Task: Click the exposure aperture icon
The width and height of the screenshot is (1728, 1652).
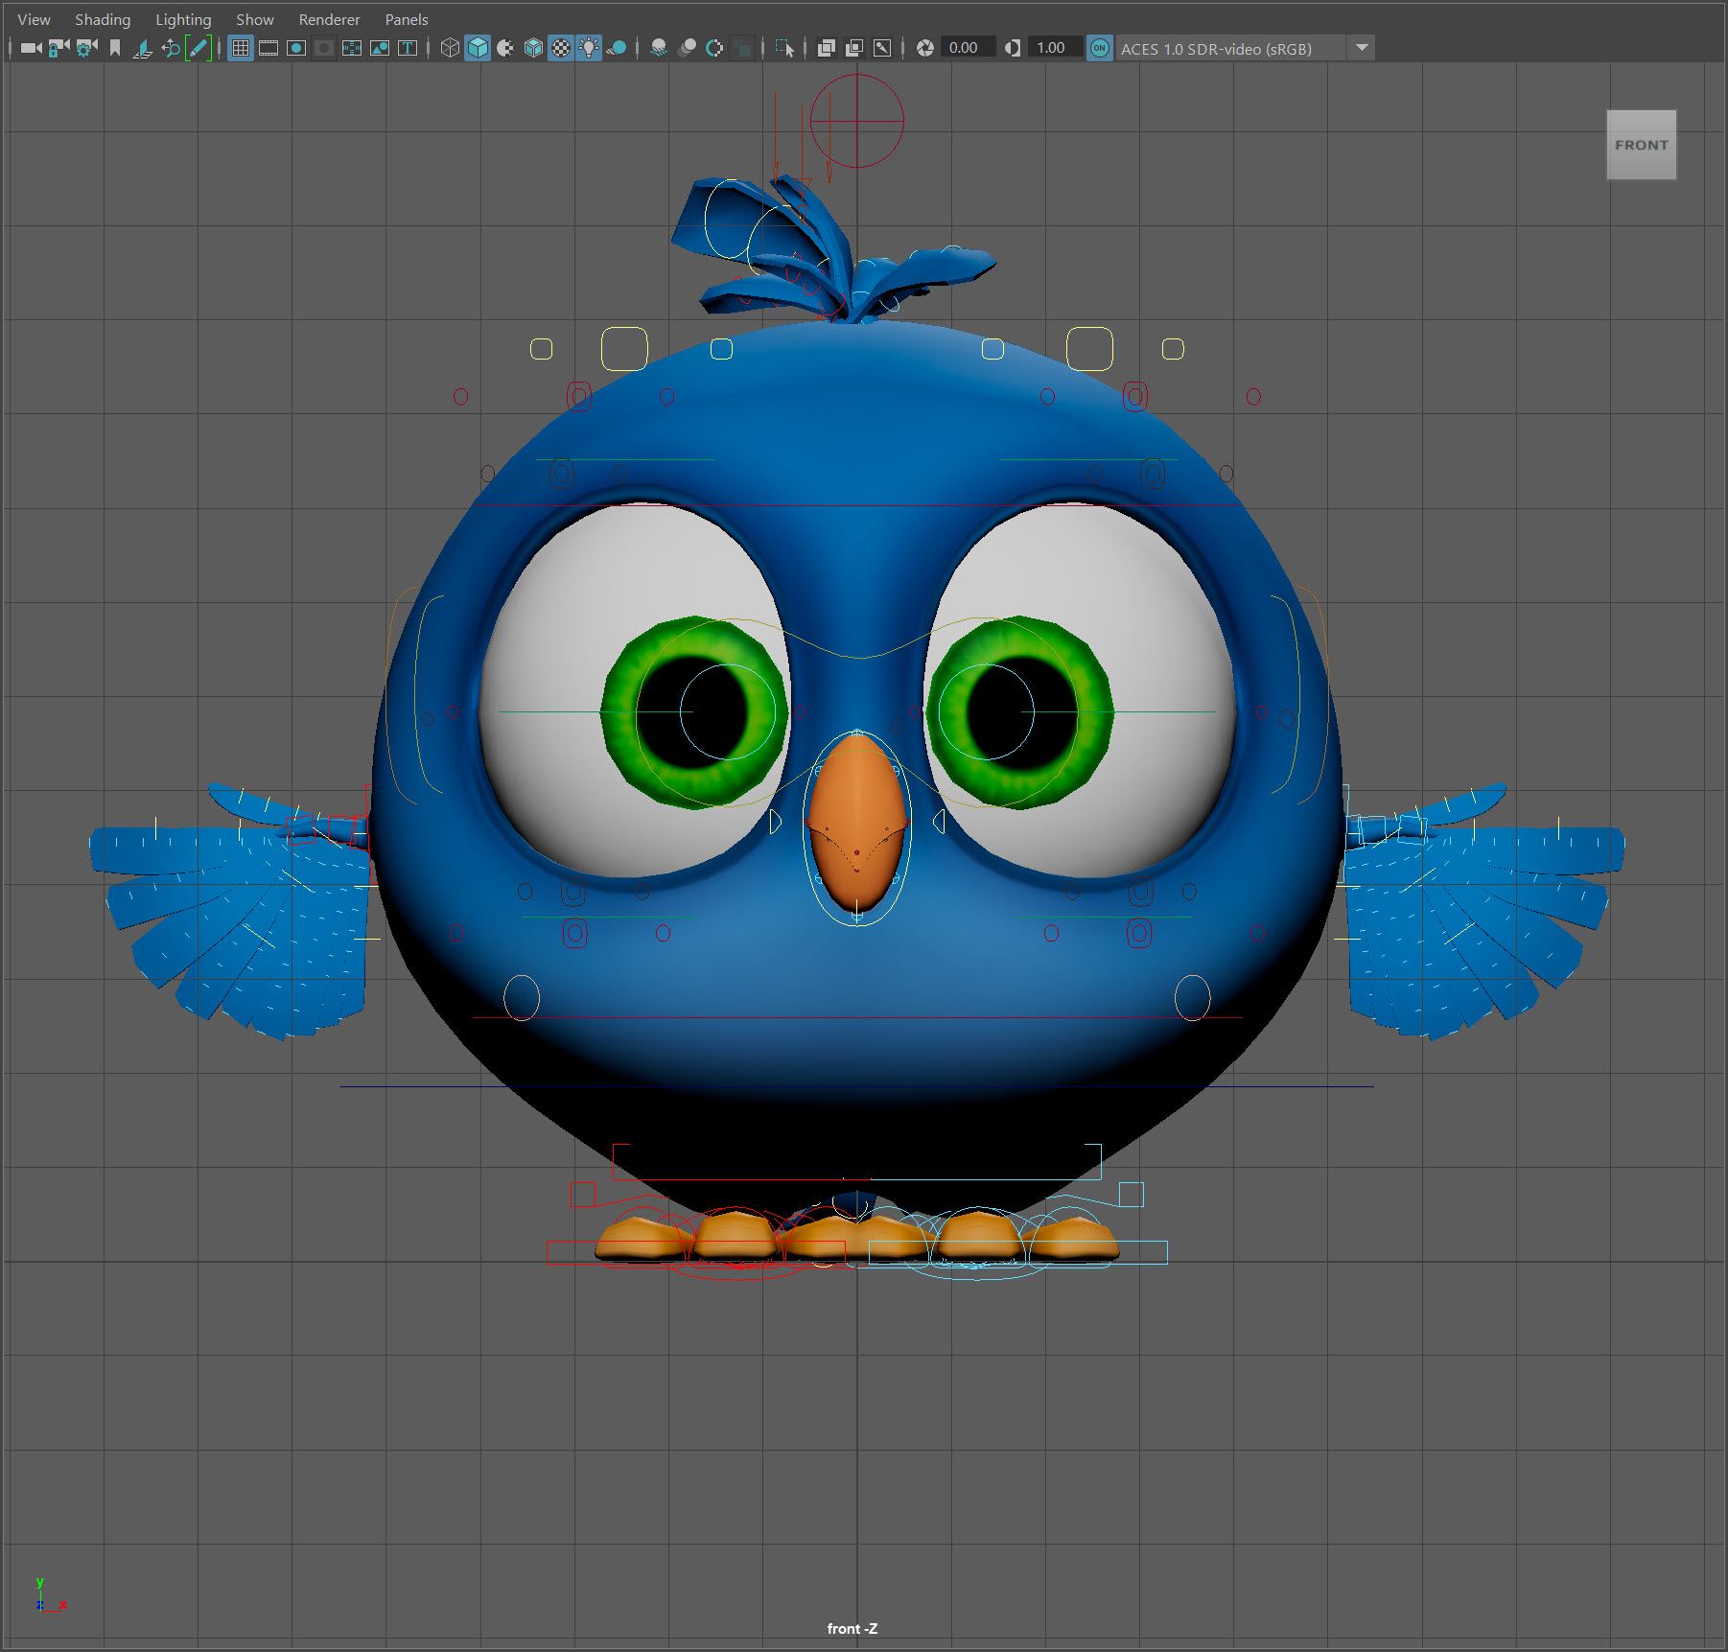Action: click(x=925, y=48)
